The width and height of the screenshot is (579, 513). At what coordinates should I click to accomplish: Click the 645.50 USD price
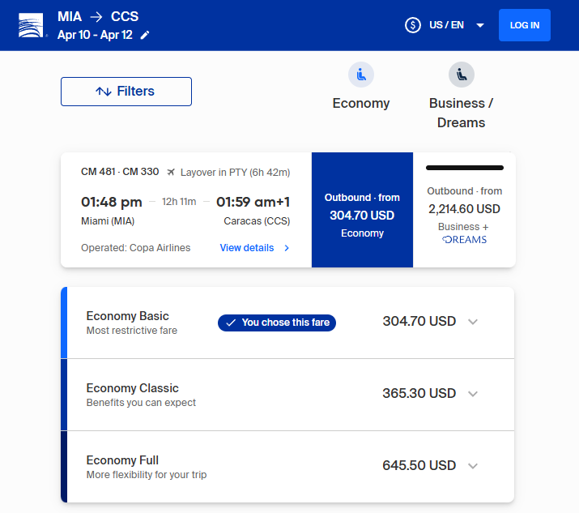pyautogui.click(x=419, y=465)
